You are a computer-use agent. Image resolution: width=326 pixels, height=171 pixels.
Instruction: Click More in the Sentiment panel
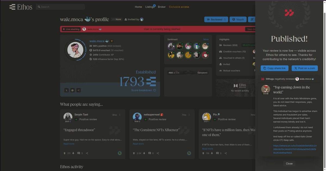click(x=206, y=40)
